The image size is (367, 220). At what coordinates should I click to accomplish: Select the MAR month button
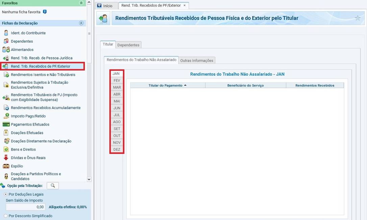coord(117,87)
